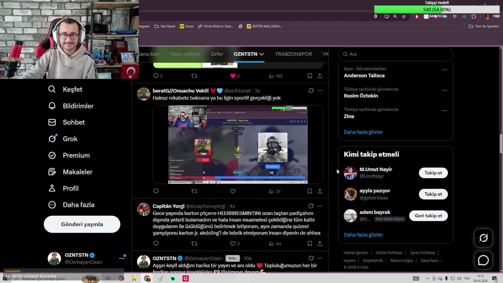
Task: Open browser zoom magnifier icon
Action: [x=395, y=17]
